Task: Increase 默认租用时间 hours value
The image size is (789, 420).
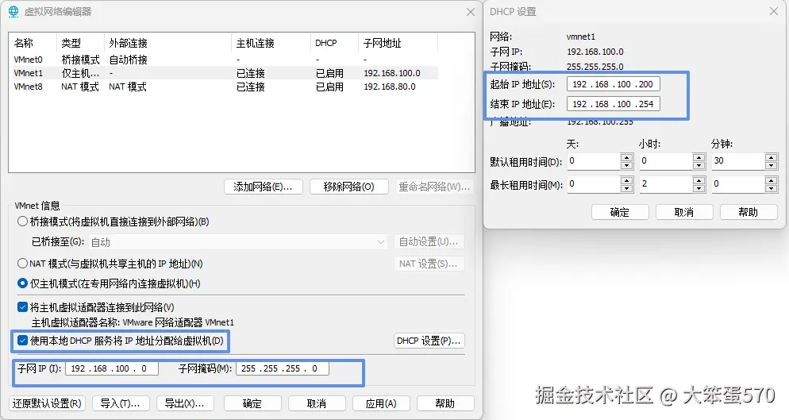Action: point(699,158)
